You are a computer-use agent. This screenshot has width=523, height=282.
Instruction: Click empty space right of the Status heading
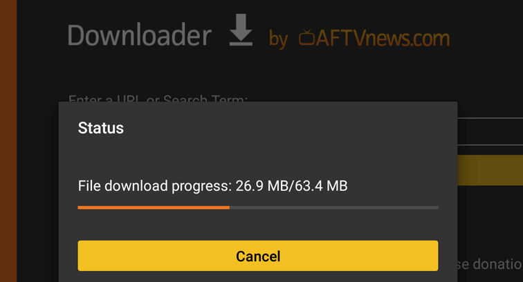pos(291,128)
